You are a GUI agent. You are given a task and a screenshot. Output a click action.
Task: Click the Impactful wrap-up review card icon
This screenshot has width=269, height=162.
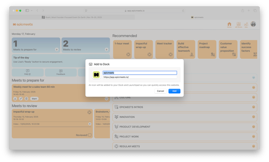click(90, 112)
